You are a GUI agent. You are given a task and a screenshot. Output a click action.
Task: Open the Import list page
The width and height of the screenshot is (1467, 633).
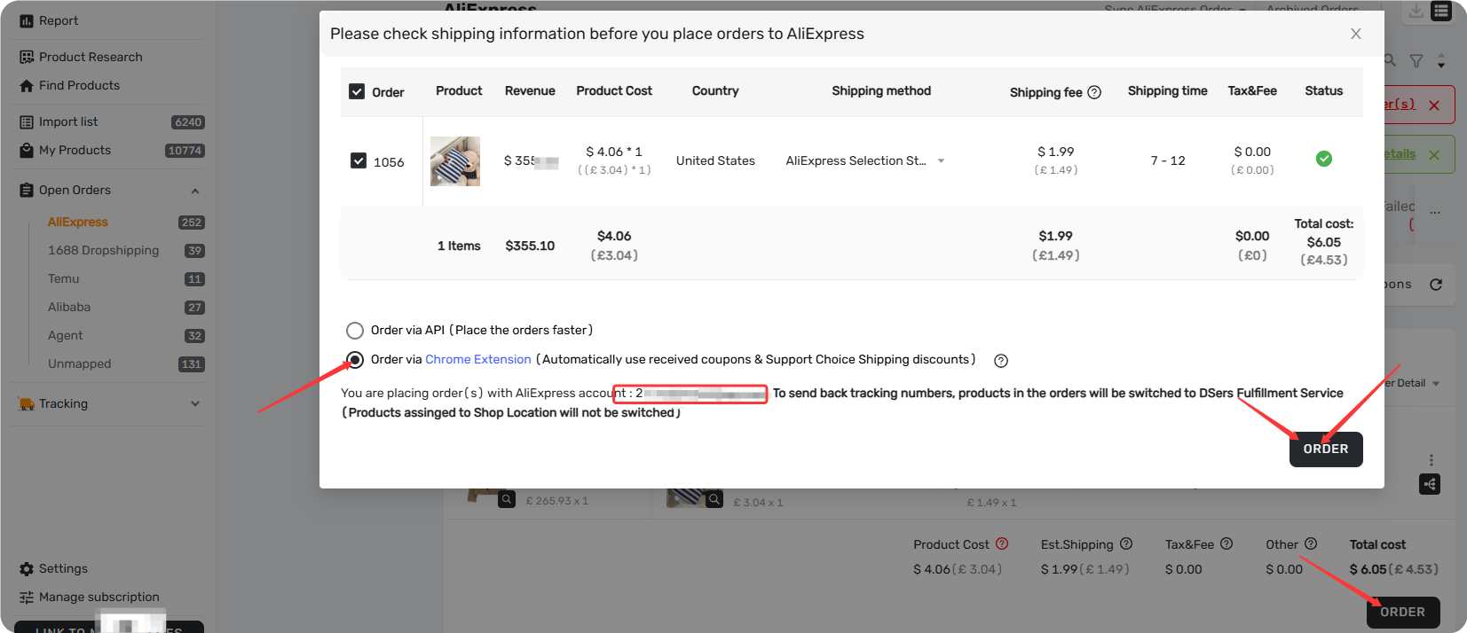pos(68,122)
